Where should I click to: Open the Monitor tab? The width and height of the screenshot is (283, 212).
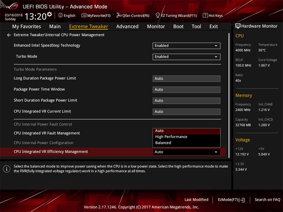tap(156, 27)
